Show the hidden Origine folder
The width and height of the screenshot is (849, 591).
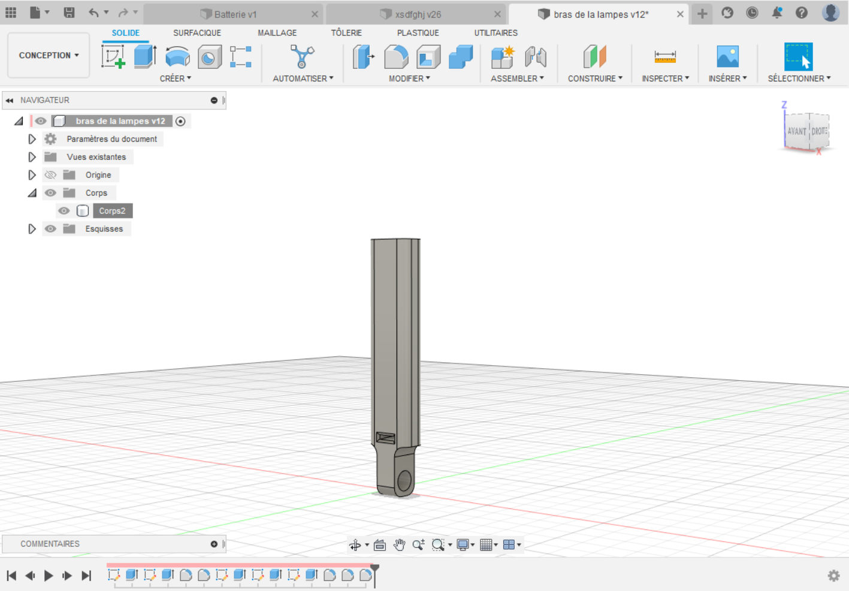50,175
